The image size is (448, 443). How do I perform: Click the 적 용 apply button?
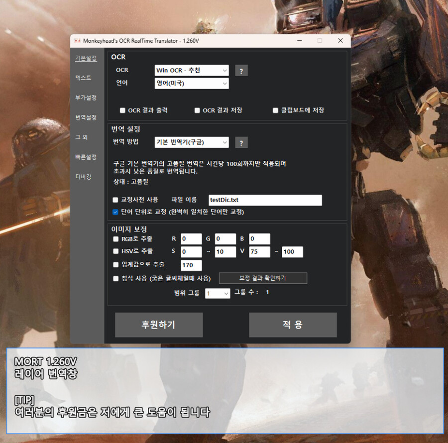tap(293, 325)
